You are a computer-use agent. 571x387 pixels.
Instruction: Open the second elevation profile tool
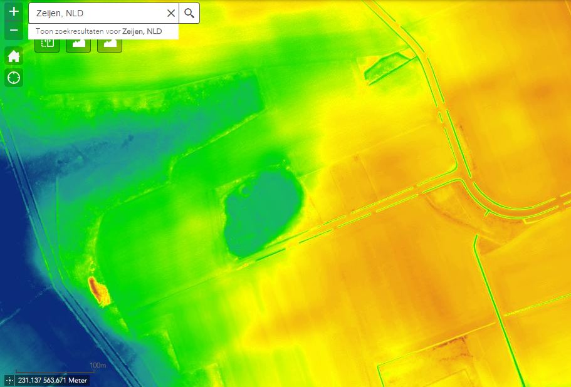[x=110, y=45]
